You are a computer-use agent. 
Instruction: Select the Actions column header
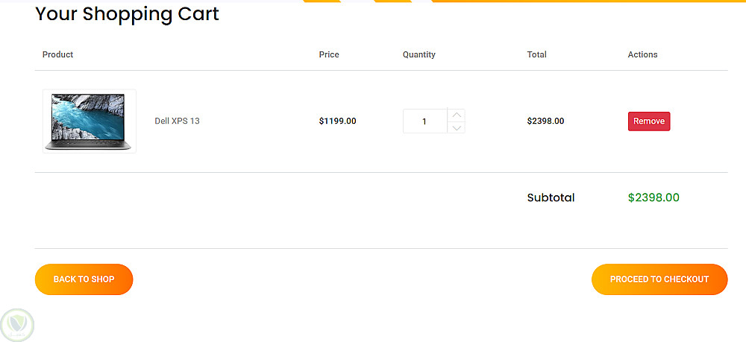642,54
